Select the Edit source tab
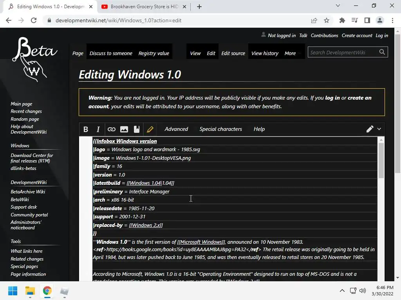 (x=233, y=53)
